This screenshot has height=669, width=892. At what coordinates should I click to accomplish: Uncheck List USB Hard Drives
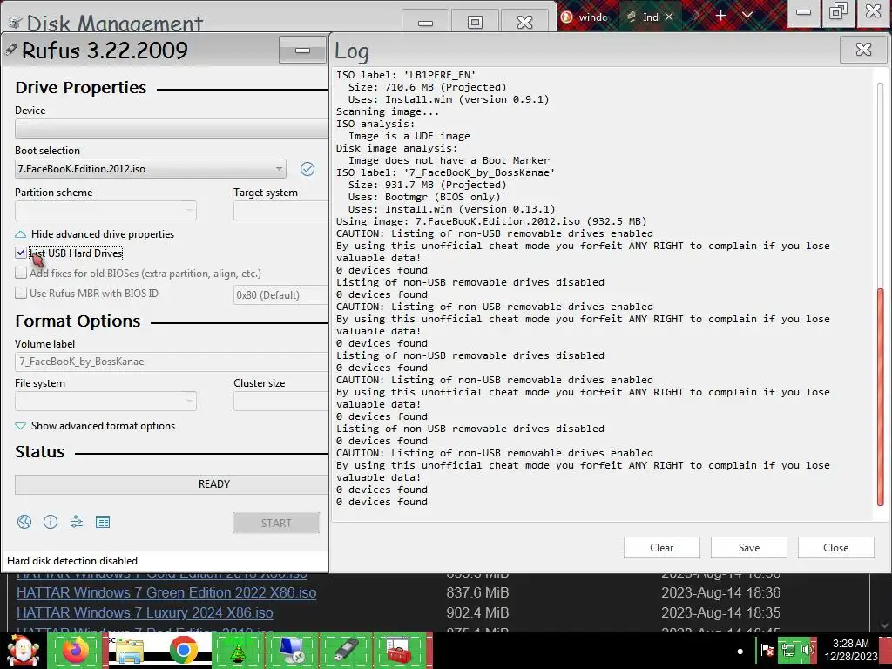[21, 253]
